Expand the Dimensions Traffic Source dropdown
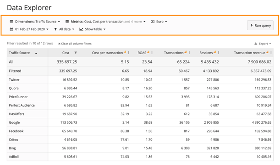Screen dimensions: 280x165 point(35,22)
